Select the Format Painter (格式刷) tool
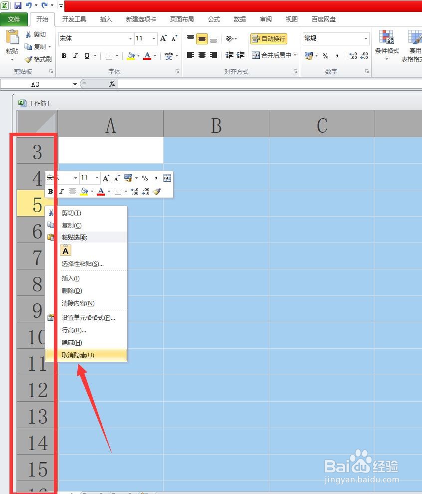 [38, 59]
